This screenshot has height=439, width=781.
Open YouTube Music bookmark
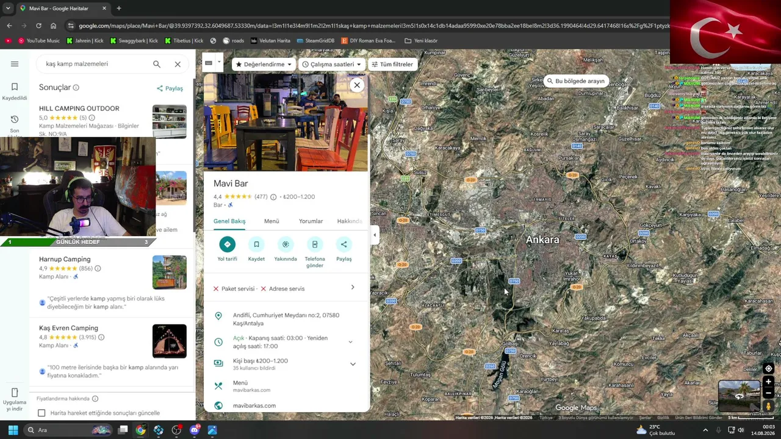(39, 41)
